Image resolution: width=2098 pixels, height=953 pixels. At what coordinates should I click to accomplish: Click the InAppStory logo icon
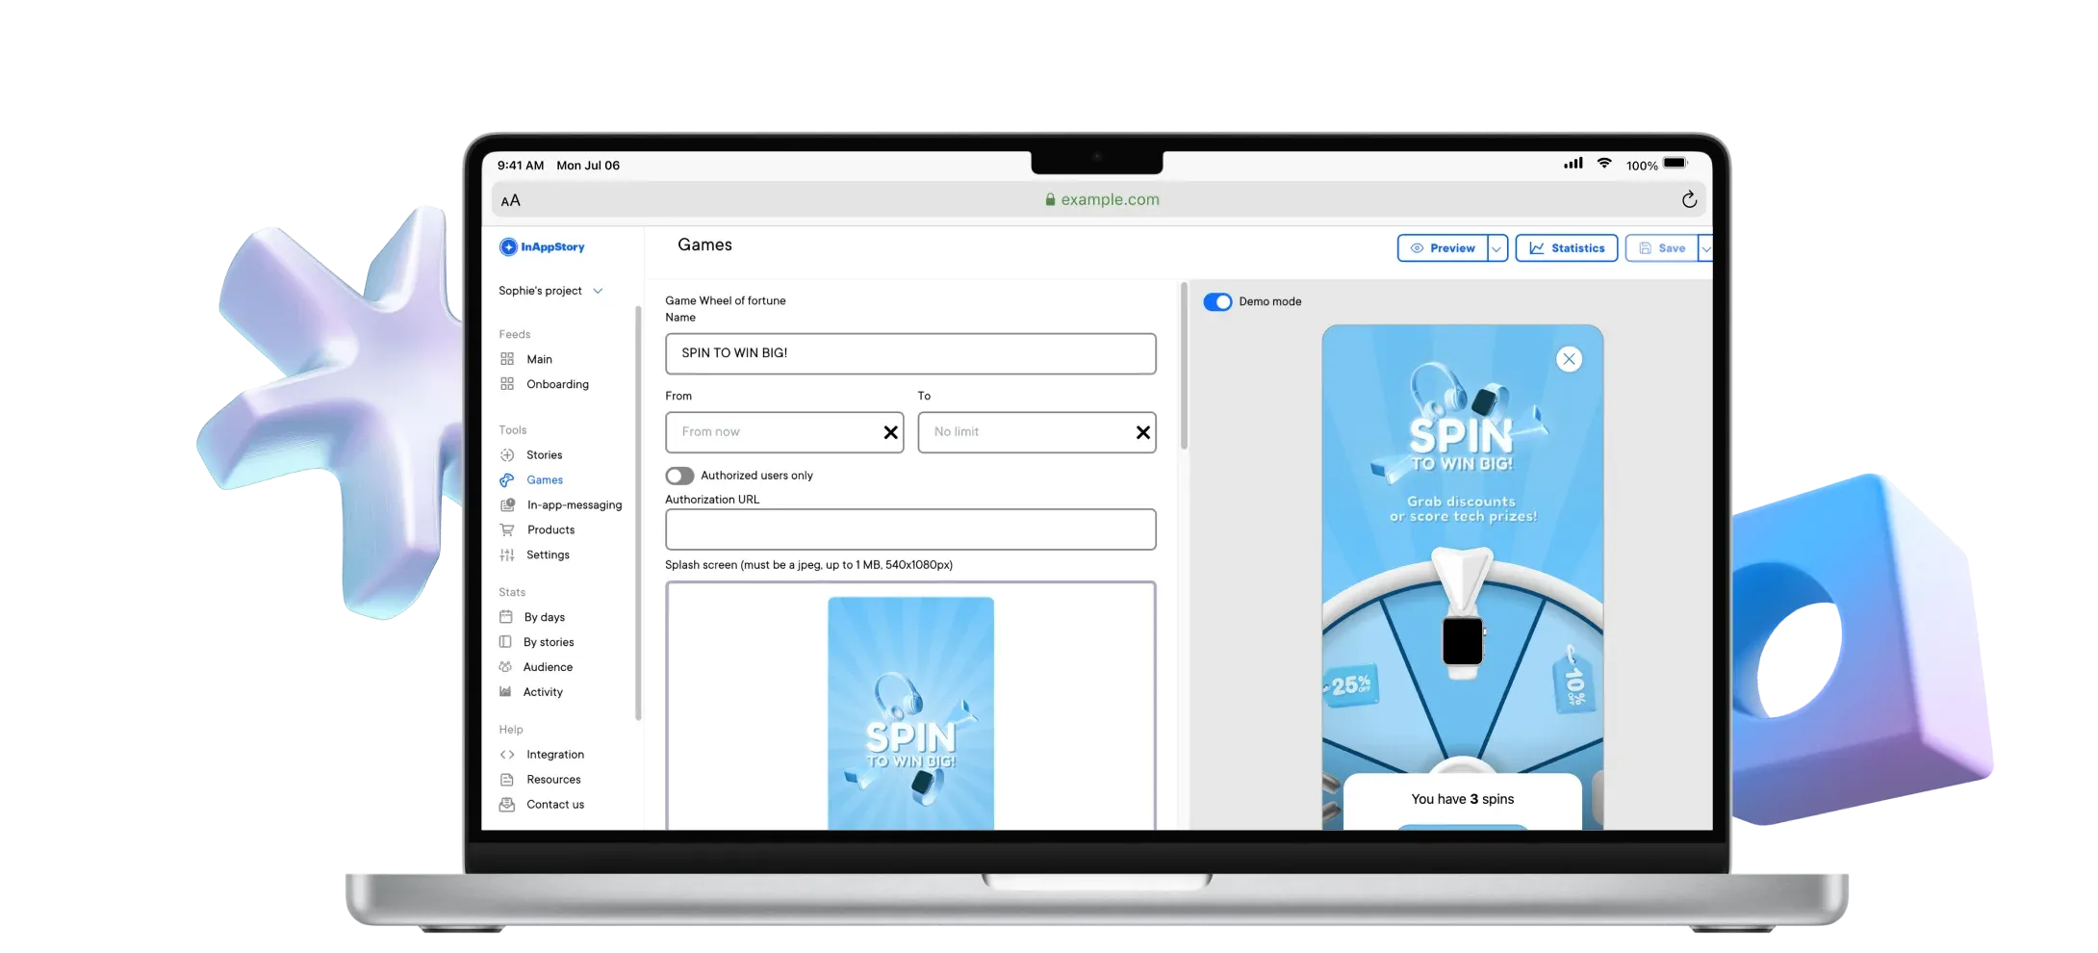[508, 247]
